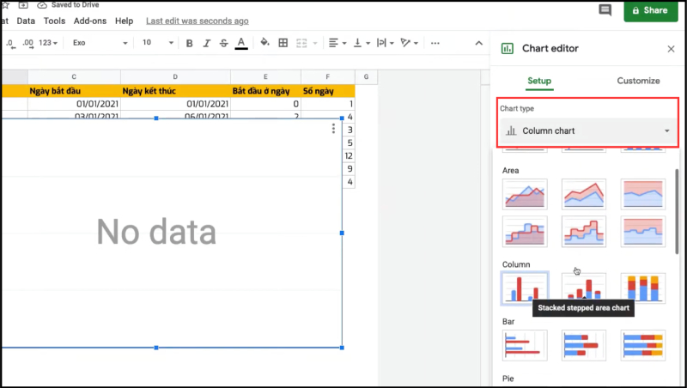The image size is (687, 388).
Task: Click the Saved to Drive cloud icon
Action: 42,5
